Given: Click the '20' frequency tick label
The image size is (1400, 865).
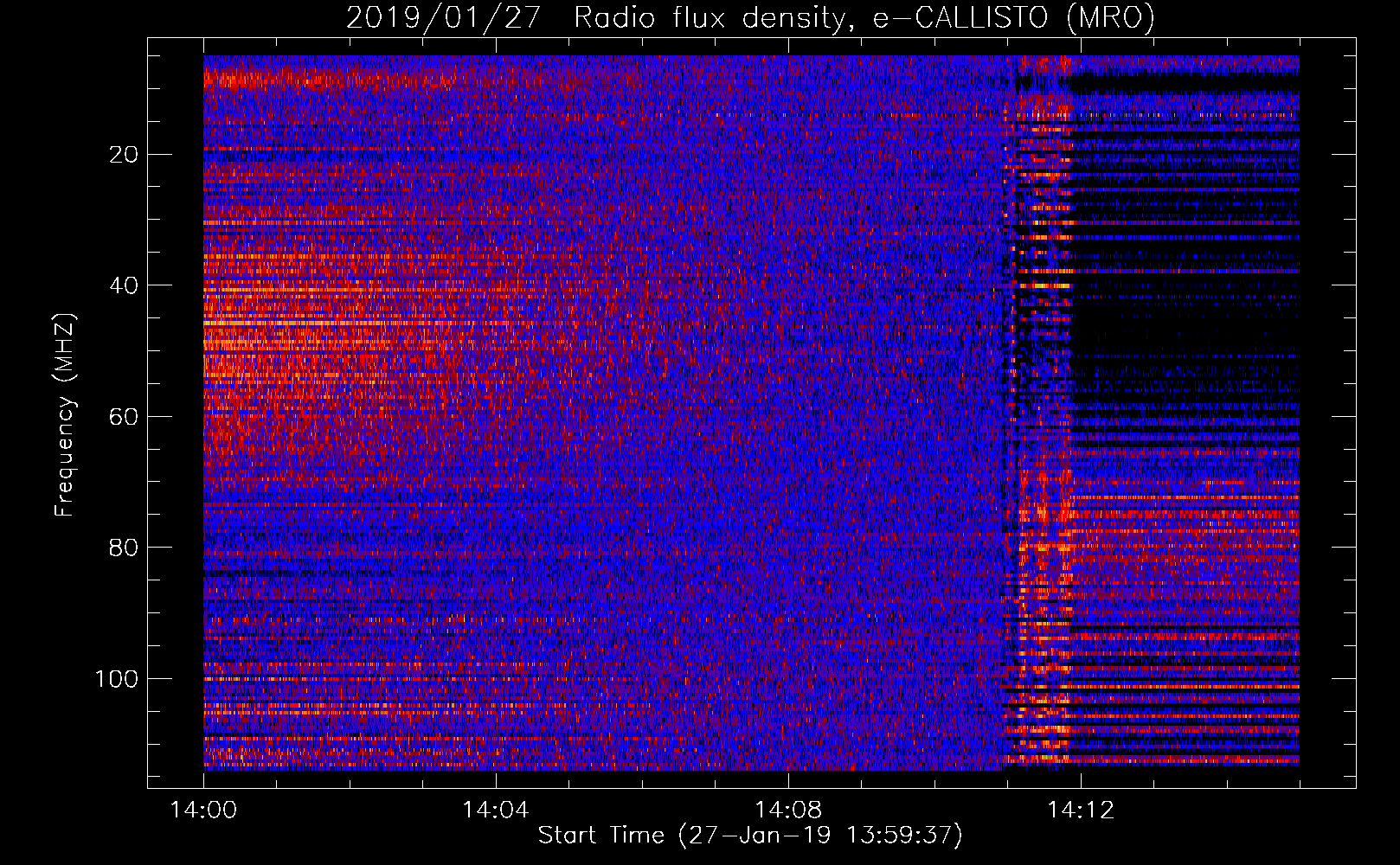Looking at the screenshot, I should pos(125,155).
